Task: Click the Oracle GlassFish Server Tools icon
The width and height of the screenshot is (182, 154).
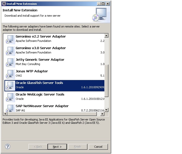Action: (x=10, y=85)
